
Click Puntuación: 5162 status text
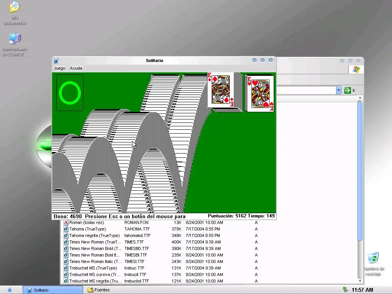click(x=227, y=216)
